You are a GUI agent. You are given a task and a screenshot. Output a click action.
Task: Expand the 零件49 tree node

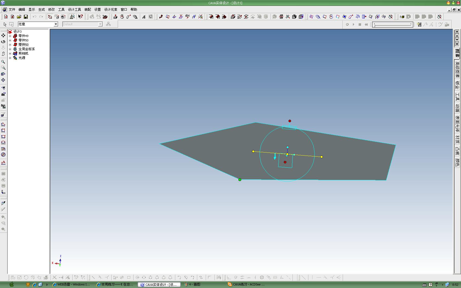[10, 36]
